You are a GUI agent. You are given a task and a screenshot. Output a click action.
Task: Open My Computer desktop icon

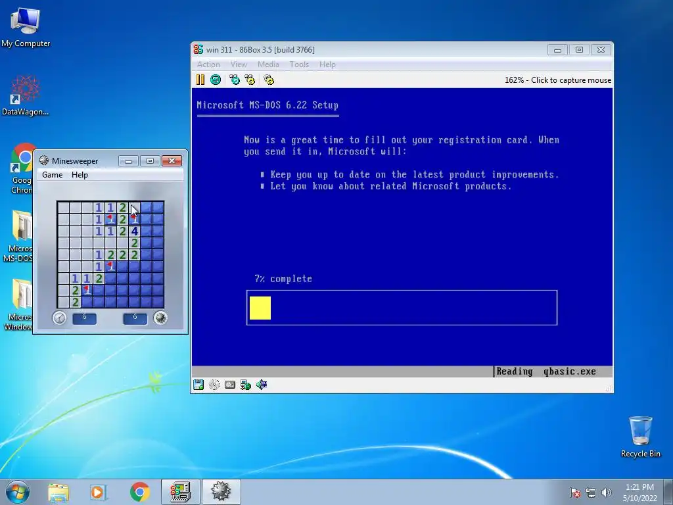(x=26, y=26)
